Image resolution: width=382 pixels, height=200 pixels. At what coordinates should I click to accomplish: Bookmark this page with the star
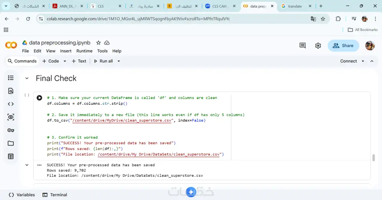pos(323,19)
